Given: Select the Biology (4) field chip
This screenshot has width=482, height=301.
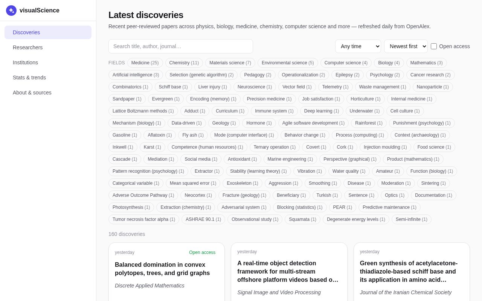Looking at the screenshot, I should click(x=389, y=63).
